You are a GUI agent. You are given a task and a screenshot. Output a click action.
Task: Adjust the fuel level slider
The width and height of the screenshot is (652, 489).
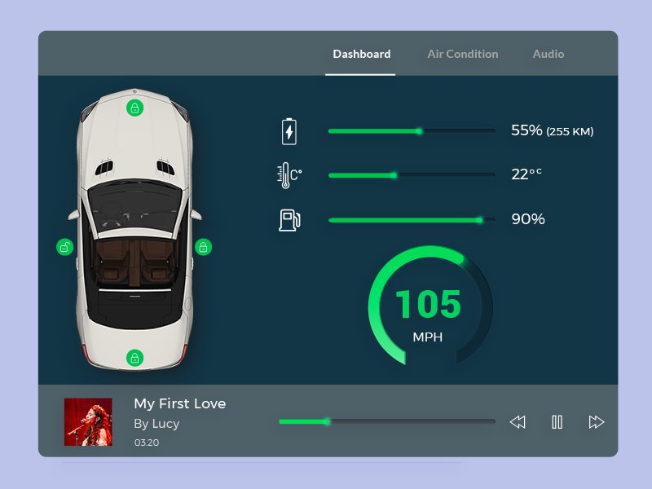[412, 220]
